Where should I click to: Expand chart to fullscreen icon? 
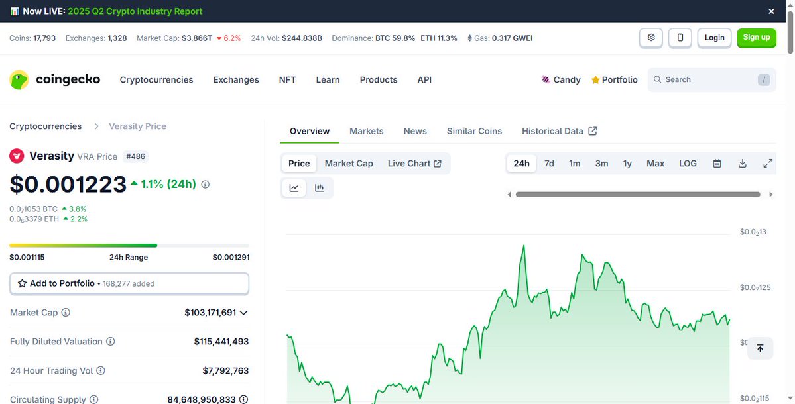click(768, 163)
